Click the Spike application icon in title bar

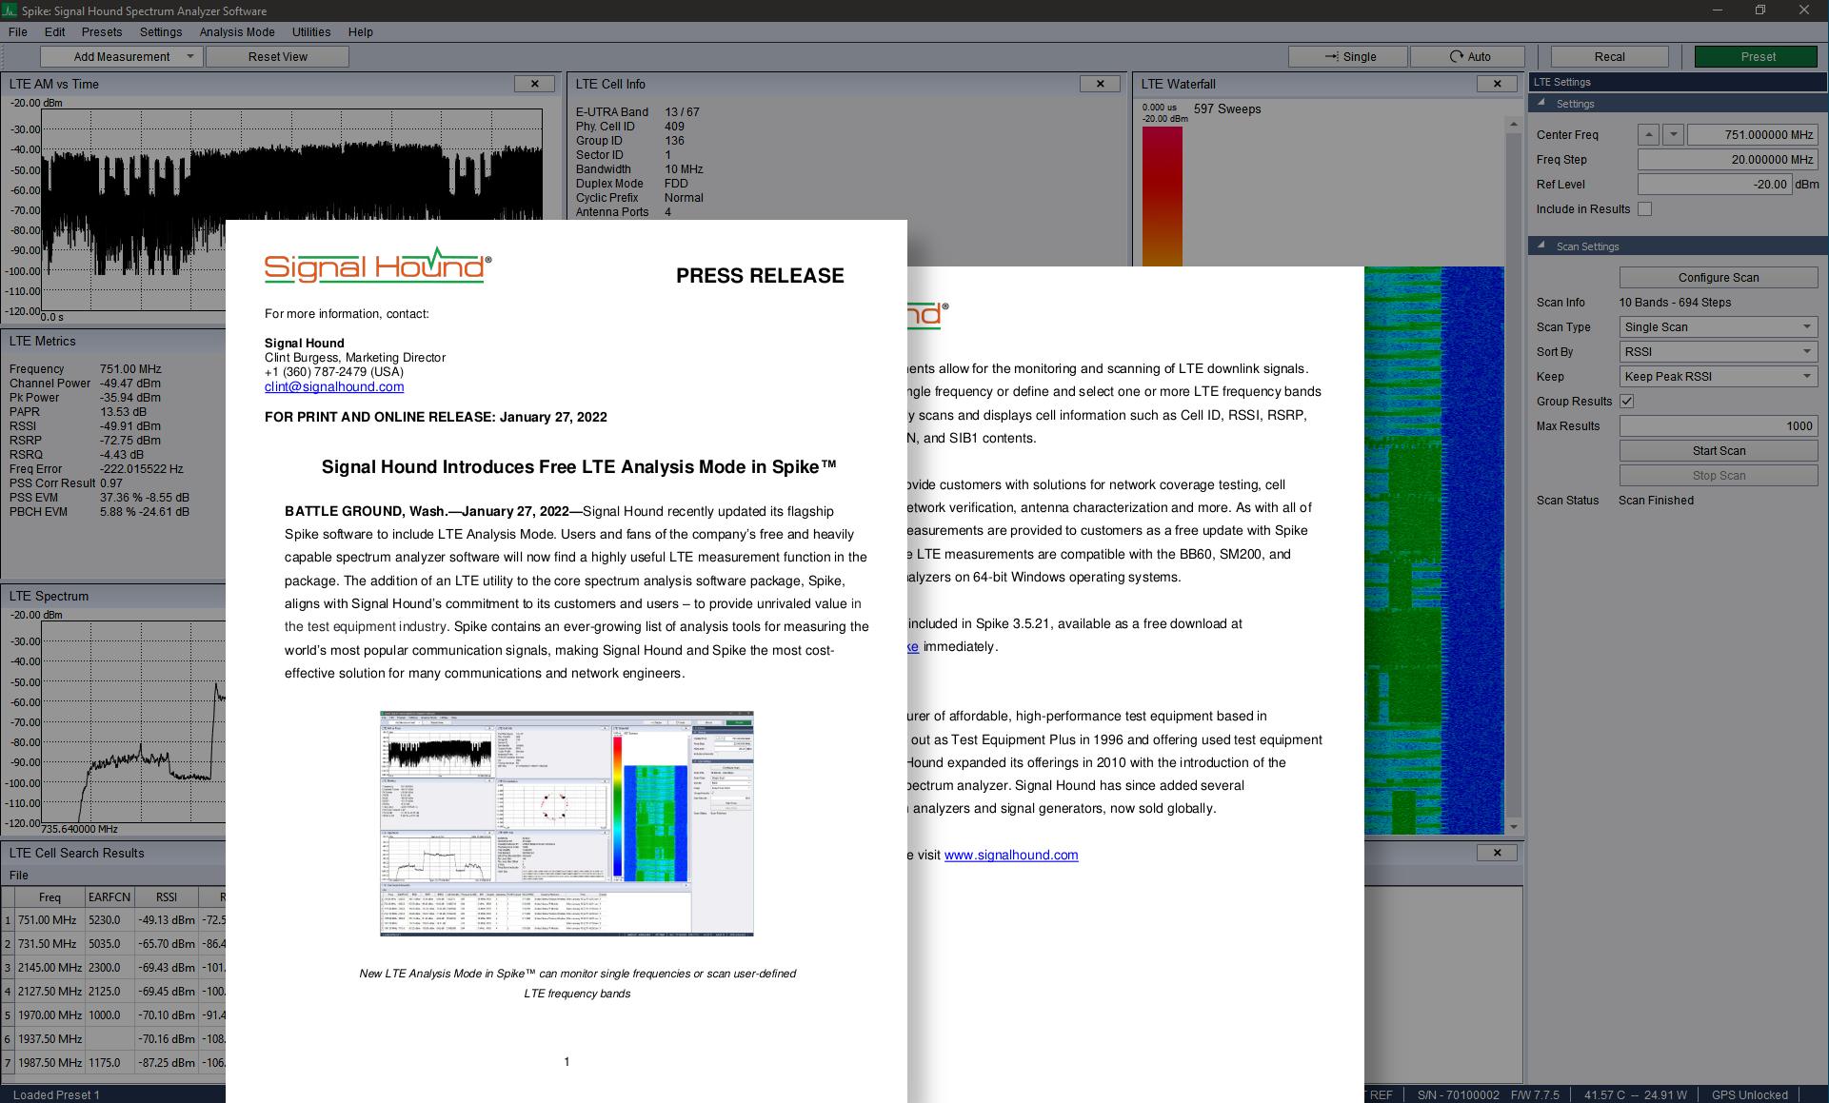point(10,10)
